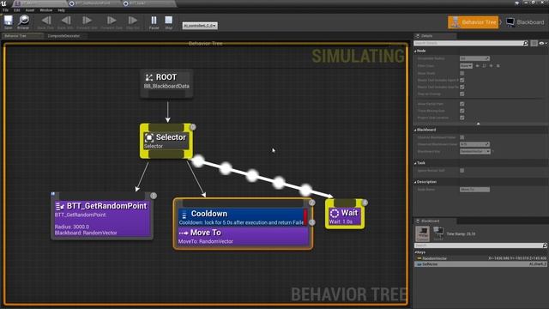Click the Step Out icon

point(133,21)
